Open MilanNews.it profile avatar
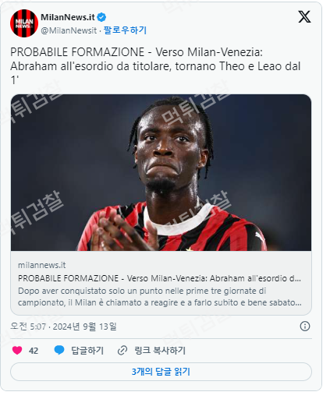The height and width of the screenshot is (399, 330). [24, 23]
